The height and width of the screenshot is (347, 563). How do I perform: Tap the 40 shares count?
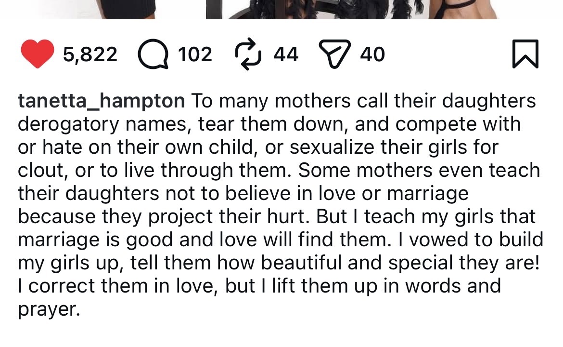click(x=372, y=54)
